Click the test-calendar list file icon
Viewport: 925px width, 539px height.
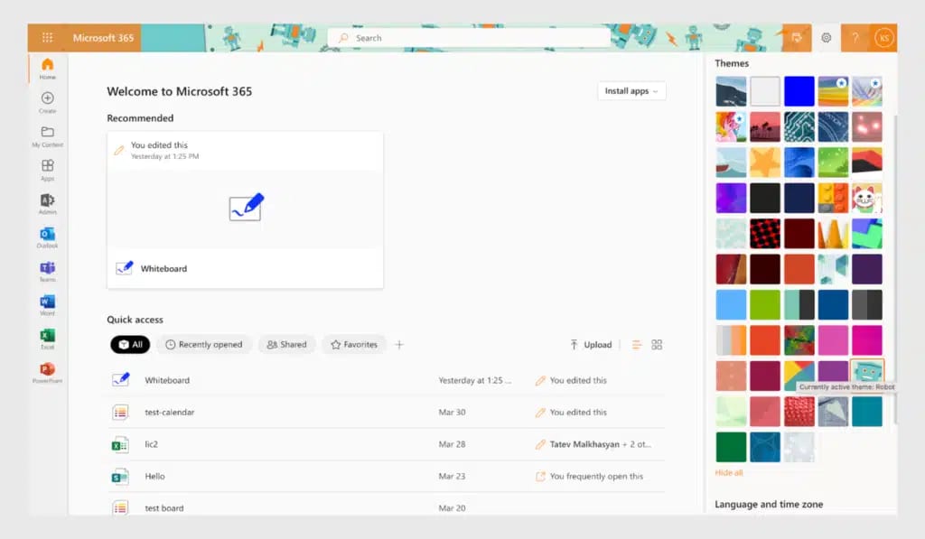(120, 413)
